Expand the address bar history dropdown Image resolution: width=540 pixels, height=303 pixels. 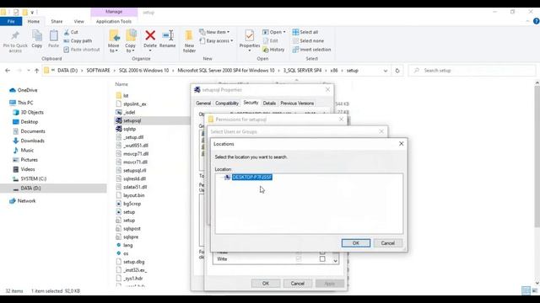[386, 71]
